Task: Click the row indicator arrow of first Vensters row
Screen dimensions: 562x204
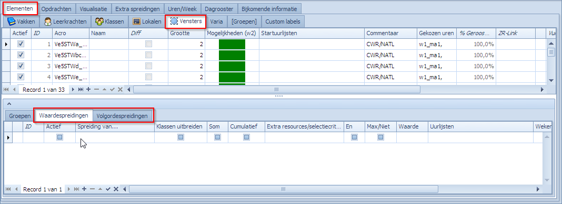Action: click(x=6, y=44)
